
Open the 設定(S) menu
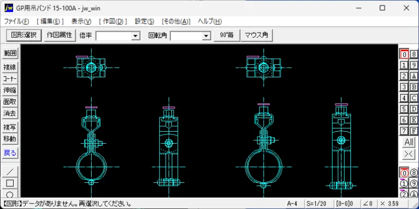click(x=144, y=21)
